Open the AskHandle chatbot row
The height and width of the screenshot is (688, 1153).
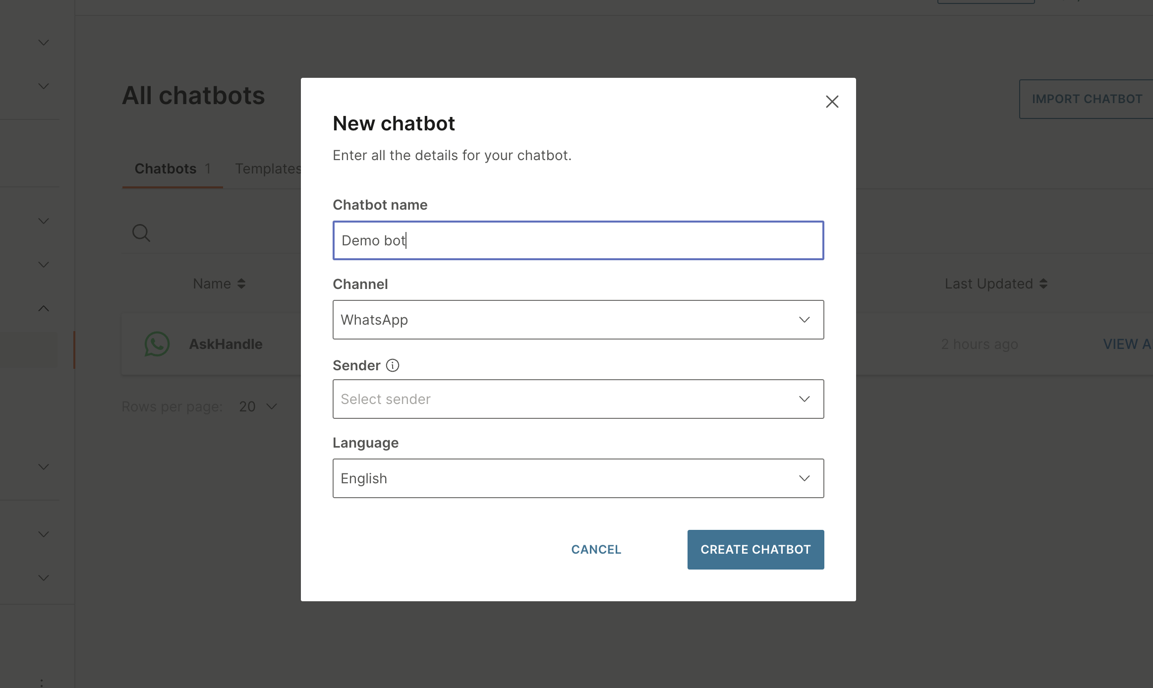click(x=226, y=344)
